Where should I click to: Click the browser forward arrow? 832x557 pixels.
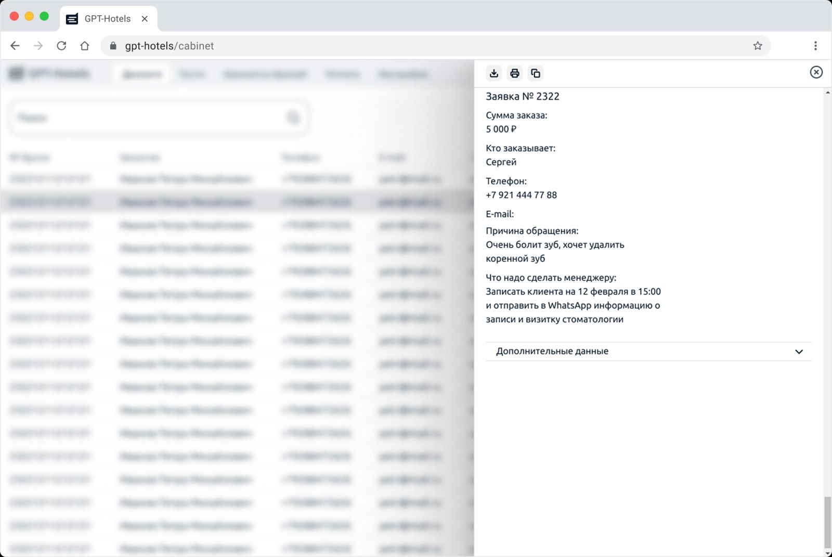(38, 46)
